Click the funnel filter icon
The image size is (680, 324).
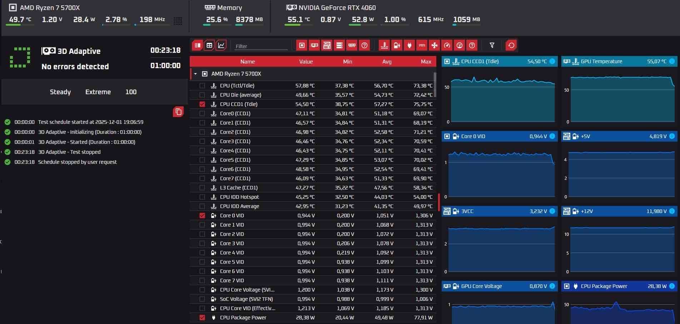[x=492, y=45]
